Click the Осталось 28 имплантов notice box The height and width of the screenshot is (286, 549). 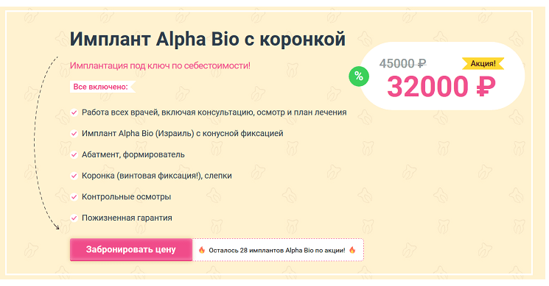278,250
